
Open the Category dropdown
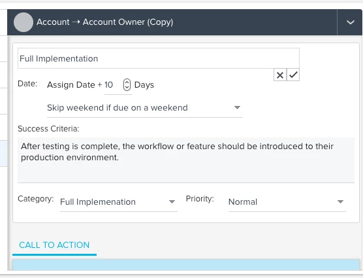point(119,202)
